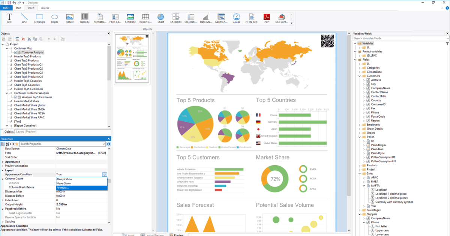Insert a Form Control object

[115, 18]
